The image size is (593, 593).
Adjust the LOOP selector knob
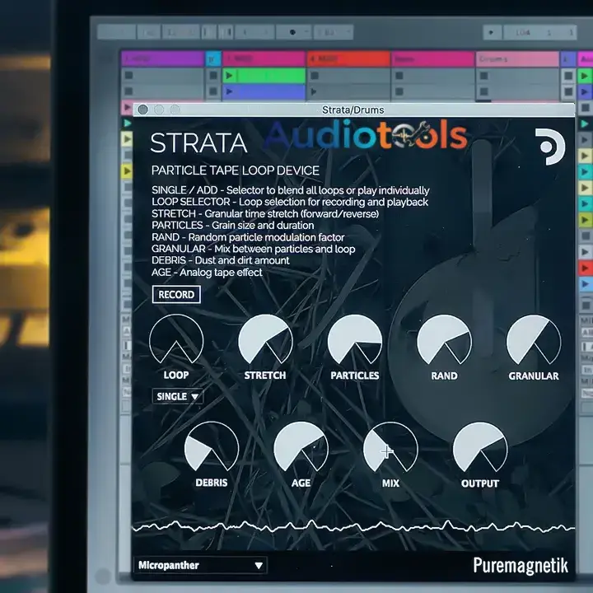pos(176,339)
